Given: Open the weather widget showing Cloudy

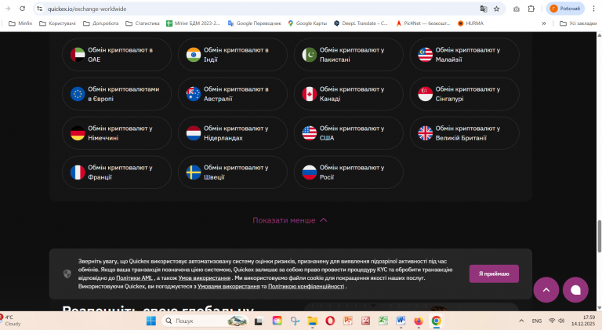Looking at the screenshot, I should coord(11,321).
